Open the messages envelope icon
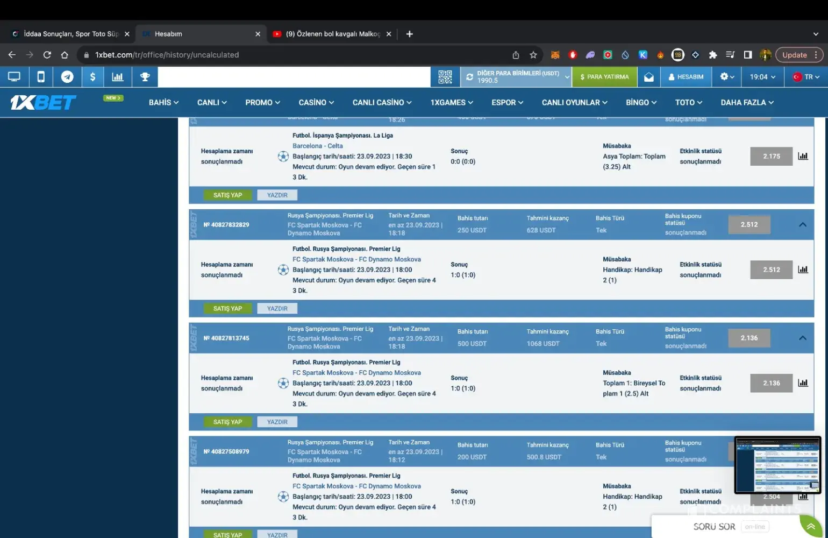 coord(649,77)
